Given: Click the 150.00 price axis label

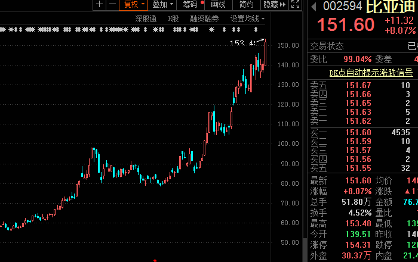Looking at the screenshot, I should click(288, 45).
